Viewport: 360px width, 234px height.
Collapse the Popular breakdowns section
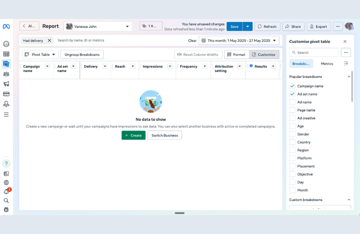pyautogui.click(x=348, y=77)
